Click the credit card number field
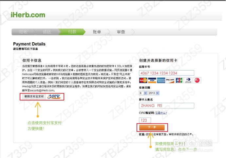 [166, 73]
